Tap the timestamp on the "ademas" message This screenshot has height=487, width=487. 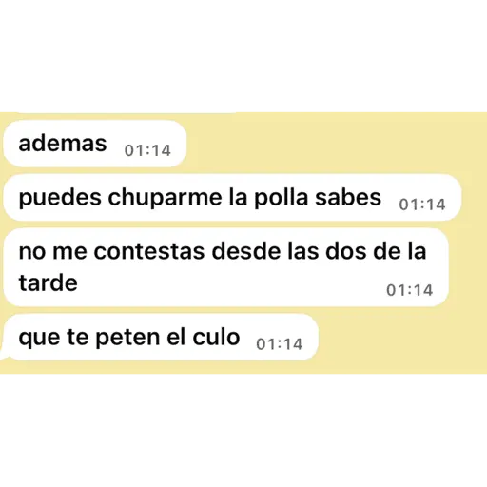[147, 150]
